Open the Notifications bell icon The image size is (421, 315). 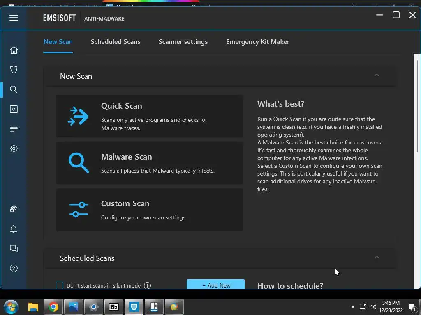(14, 229)
